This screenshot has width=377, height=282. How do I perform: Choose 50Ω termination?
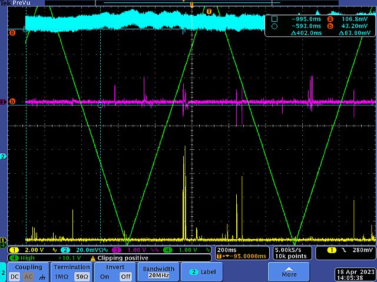point(81,276)
